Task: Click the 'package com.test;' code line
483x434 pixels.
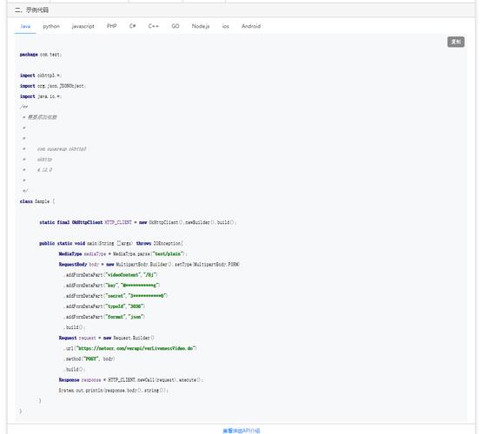Action: (41, 55)
